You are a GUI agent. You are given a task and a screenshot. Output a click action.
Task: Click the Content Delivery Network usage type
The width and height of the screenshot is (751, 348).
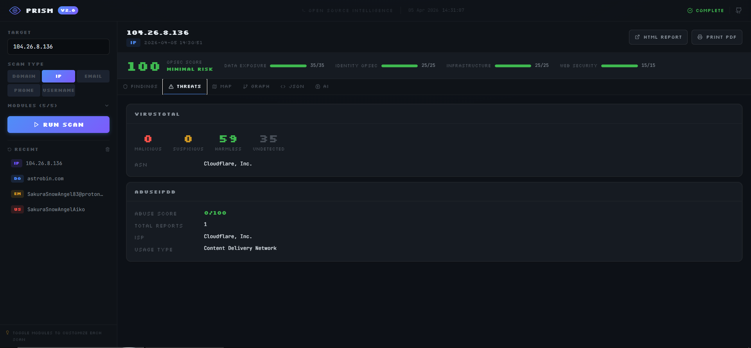coord(240,248)
